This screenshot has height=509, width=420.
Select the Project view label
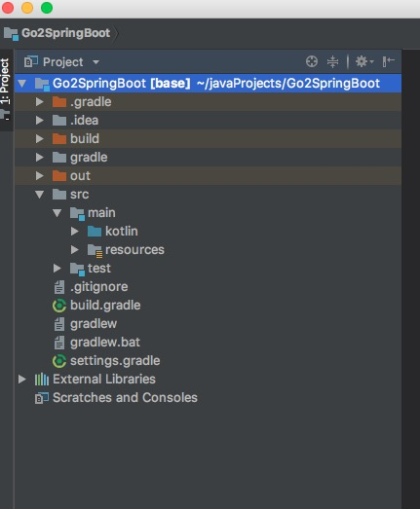(63, 61)
